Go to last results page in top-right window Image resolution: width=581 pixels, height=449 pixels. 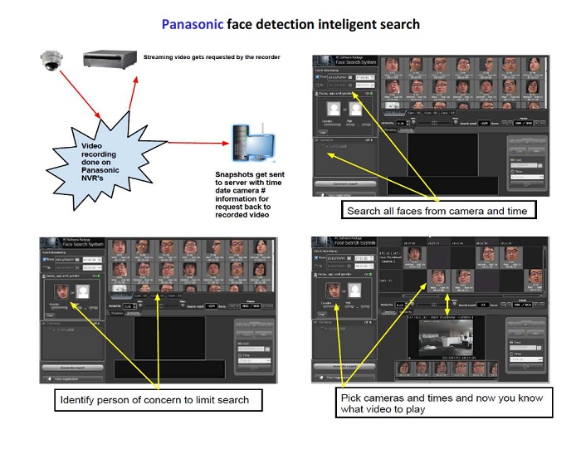click(543, 123)
